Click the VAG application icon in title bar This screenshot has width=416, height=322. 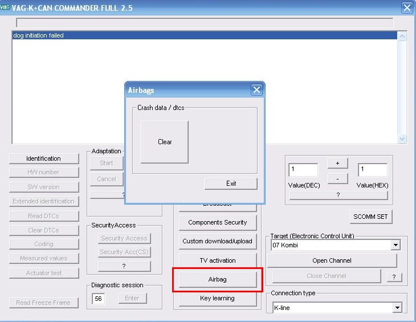[x=5, y=7]
